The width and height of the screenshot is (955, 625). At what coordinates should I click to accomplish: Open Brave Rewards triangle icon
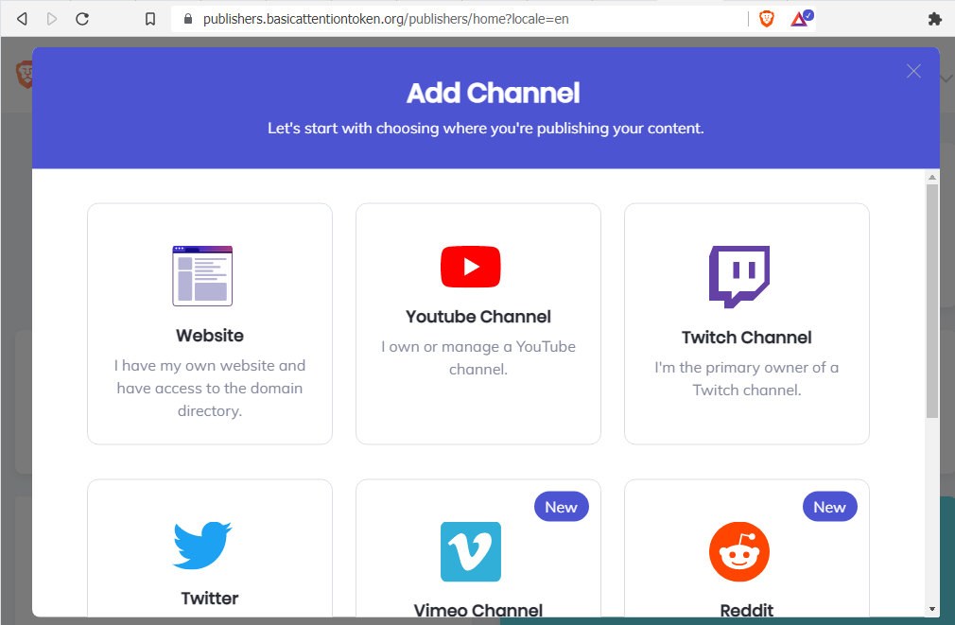tap(801, 18)
